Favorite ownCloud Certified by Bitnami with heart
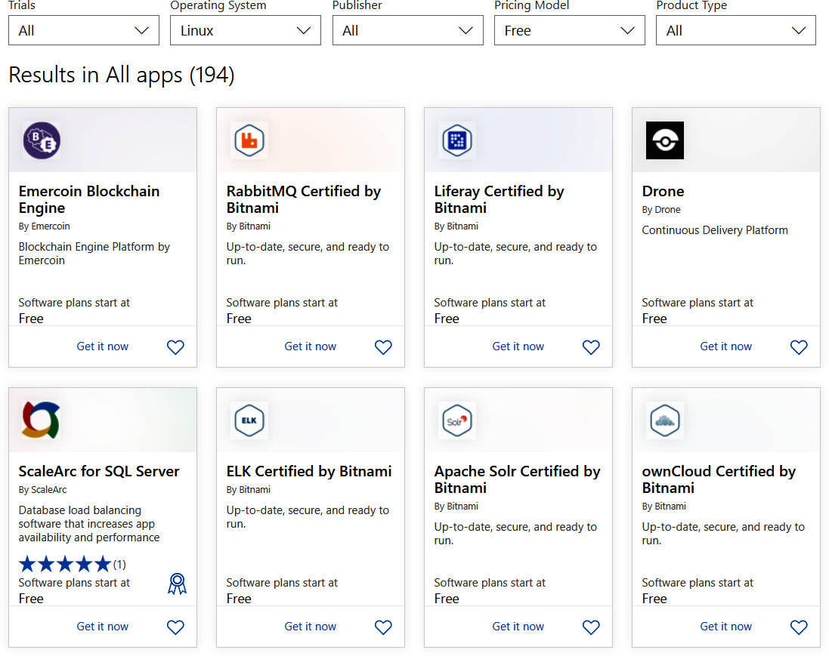 tap(799, 627)
